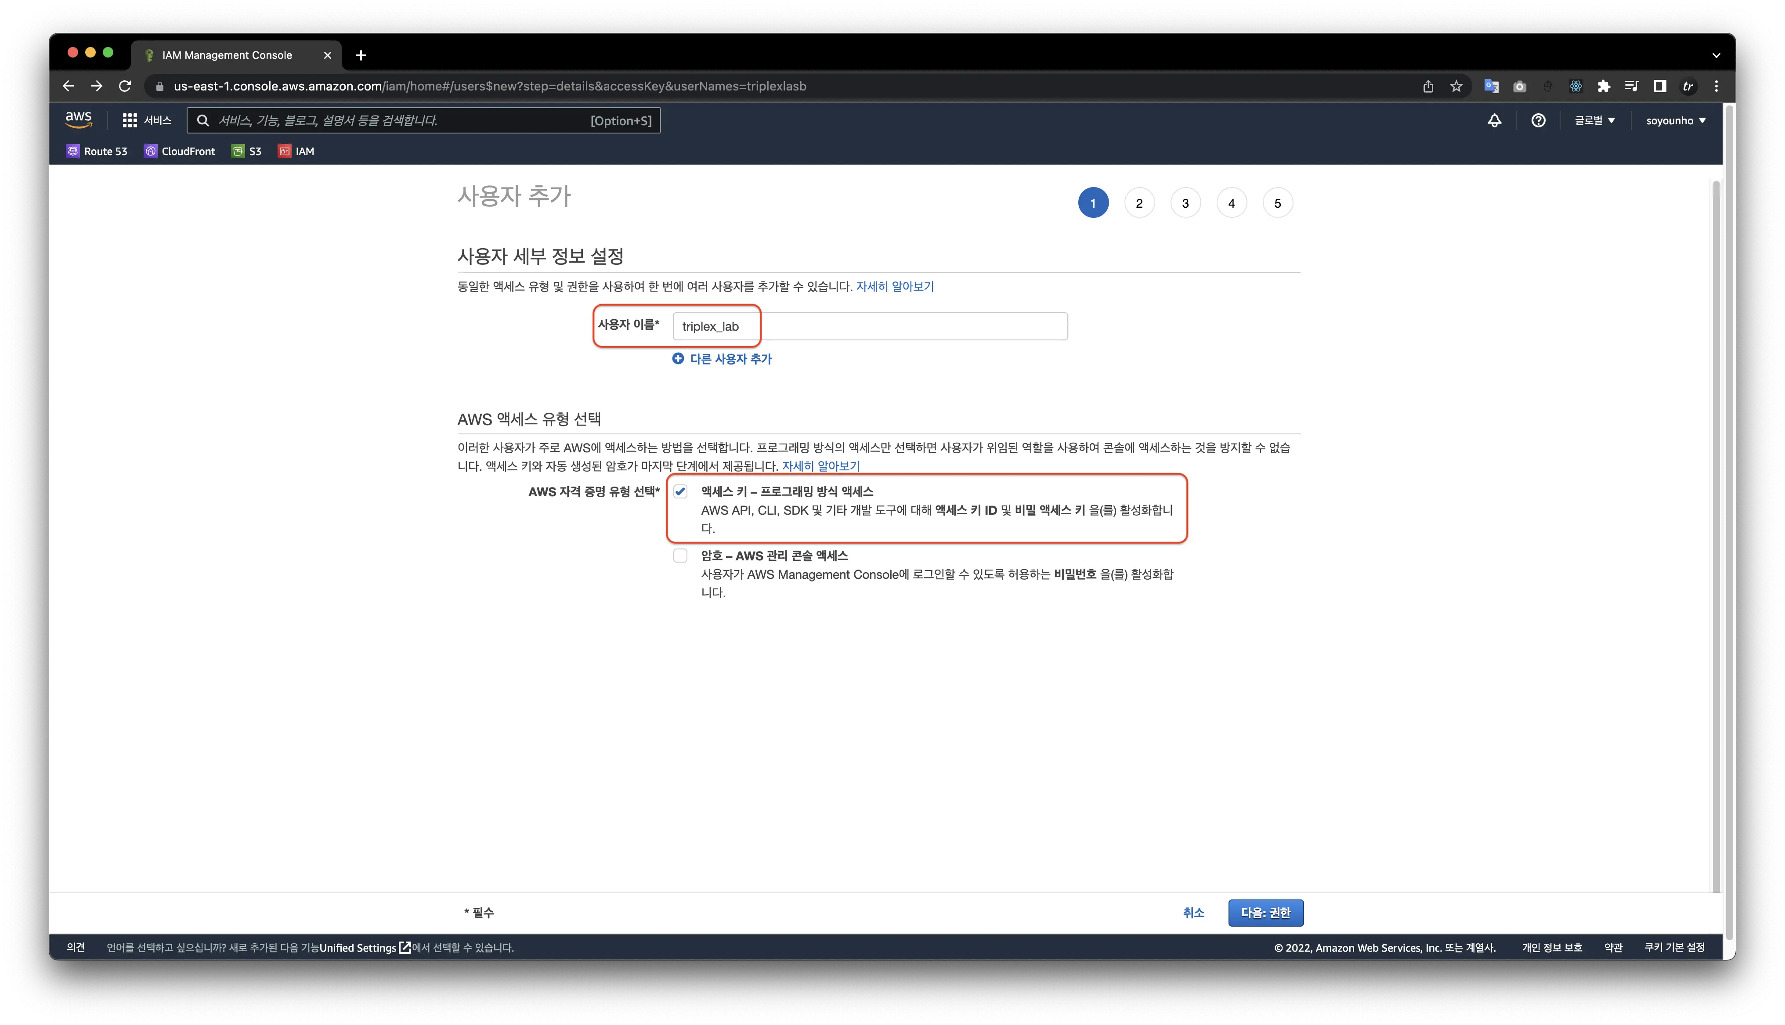Expand the Chrome tab search chevron
Image resolution: width=1785 pixels, height=1025 pixels.
(1716, 55)
